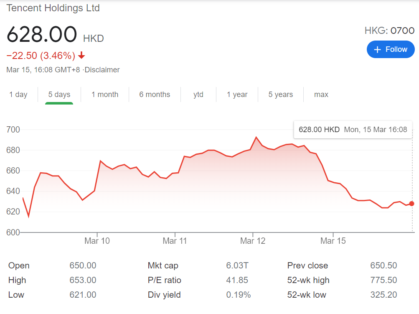Click the Tencent Holdings Ltd title
Screen dimensions: 419x314
53,8
